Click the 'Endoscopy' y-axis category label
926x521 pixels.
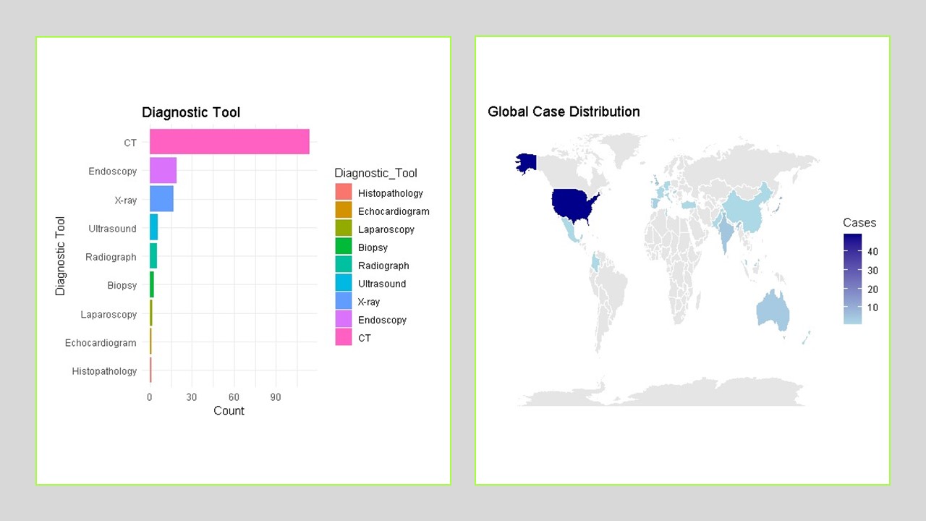tap(113, 171)
